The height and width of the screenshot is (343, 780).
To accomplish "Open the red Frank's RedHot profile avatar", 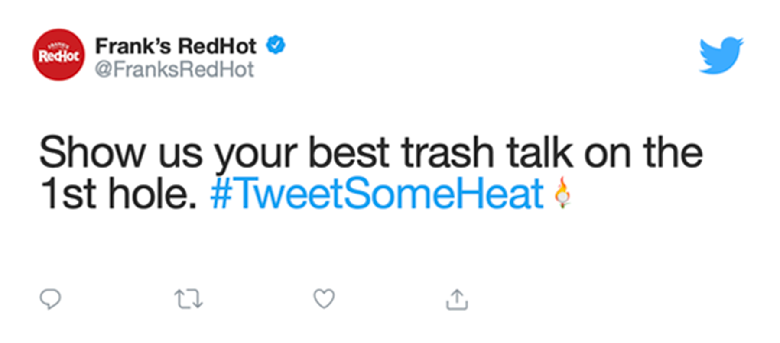I will tap(59, 55).
